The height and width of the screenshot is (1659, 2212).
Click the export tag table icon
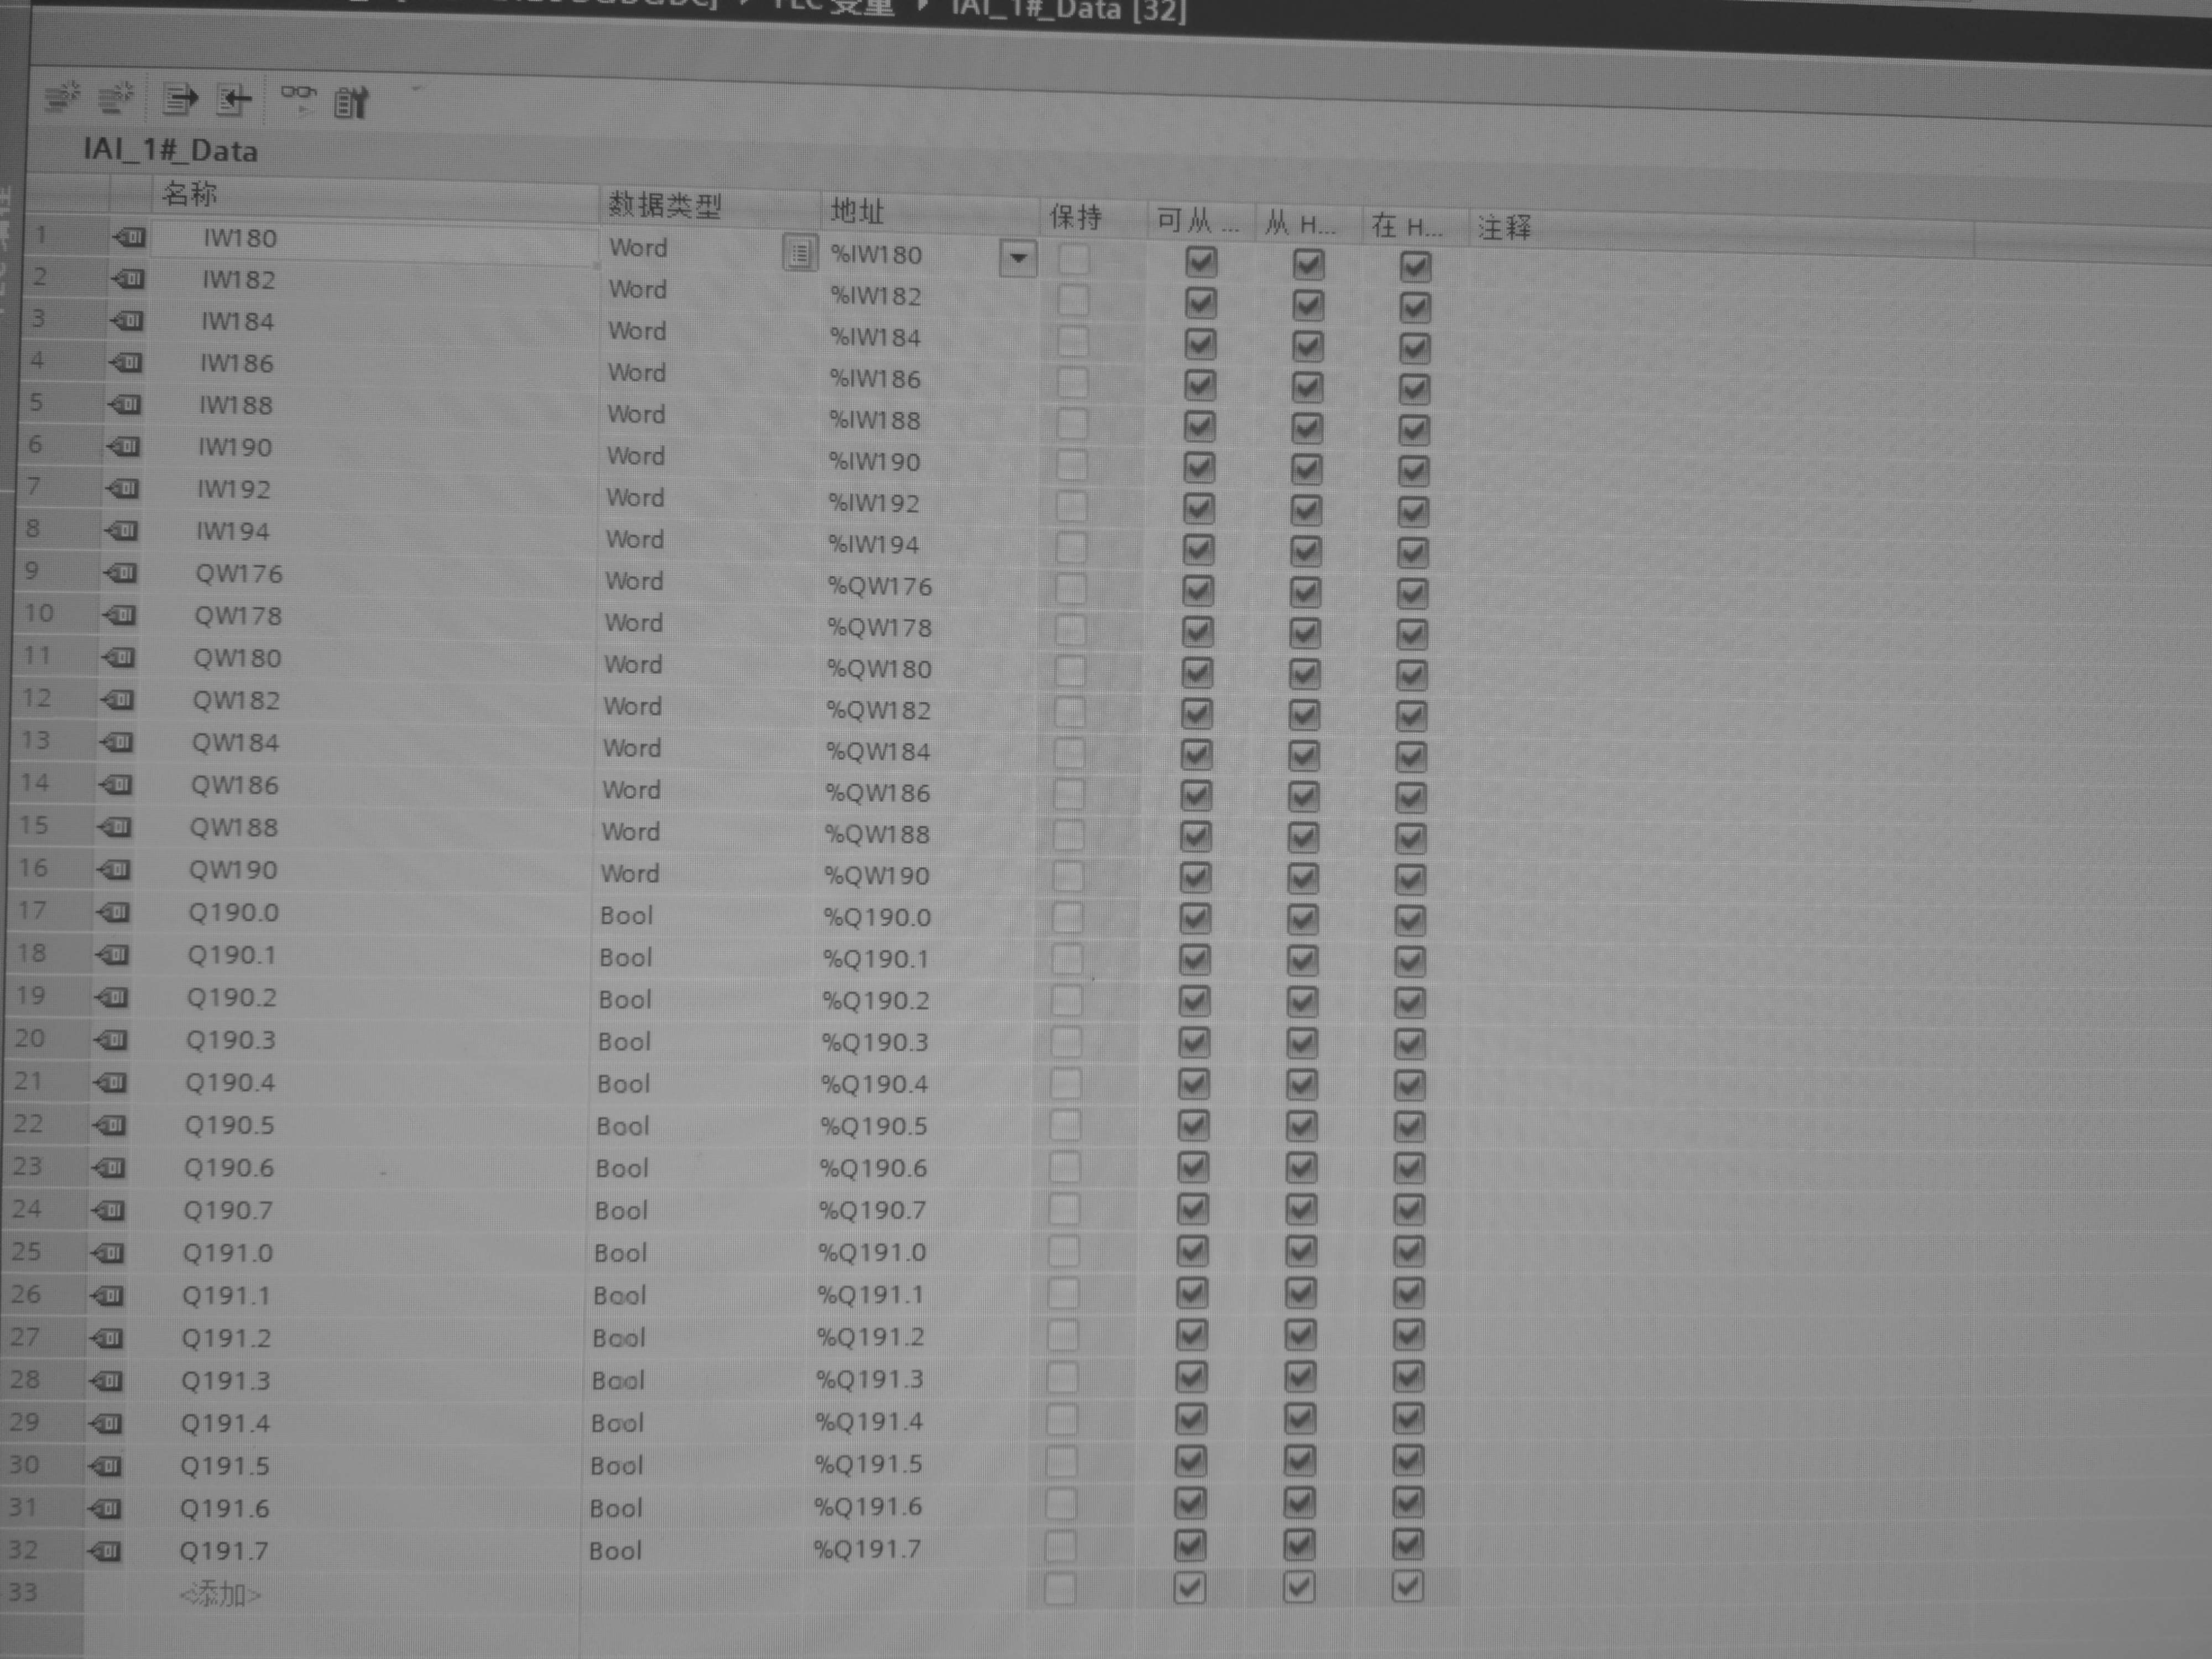[x=180, y=99]
